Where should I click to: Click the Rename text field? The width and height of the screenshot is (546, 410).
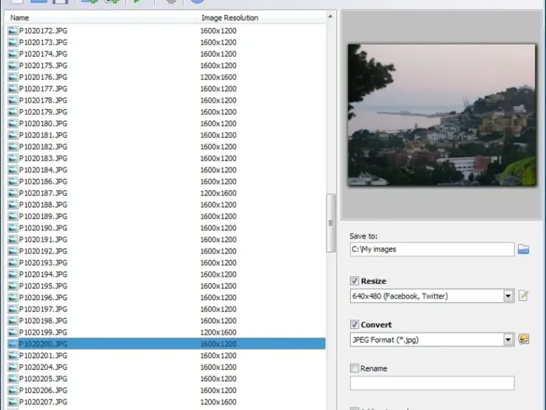tap(432, 383)
